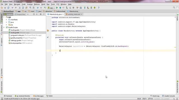
Task: Open the Messages tool window
Action: [39, 96]
